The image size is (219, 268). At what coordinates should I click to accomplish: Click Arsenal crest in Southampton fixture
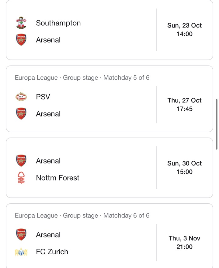pyautogui.click(x=21, y=40)
